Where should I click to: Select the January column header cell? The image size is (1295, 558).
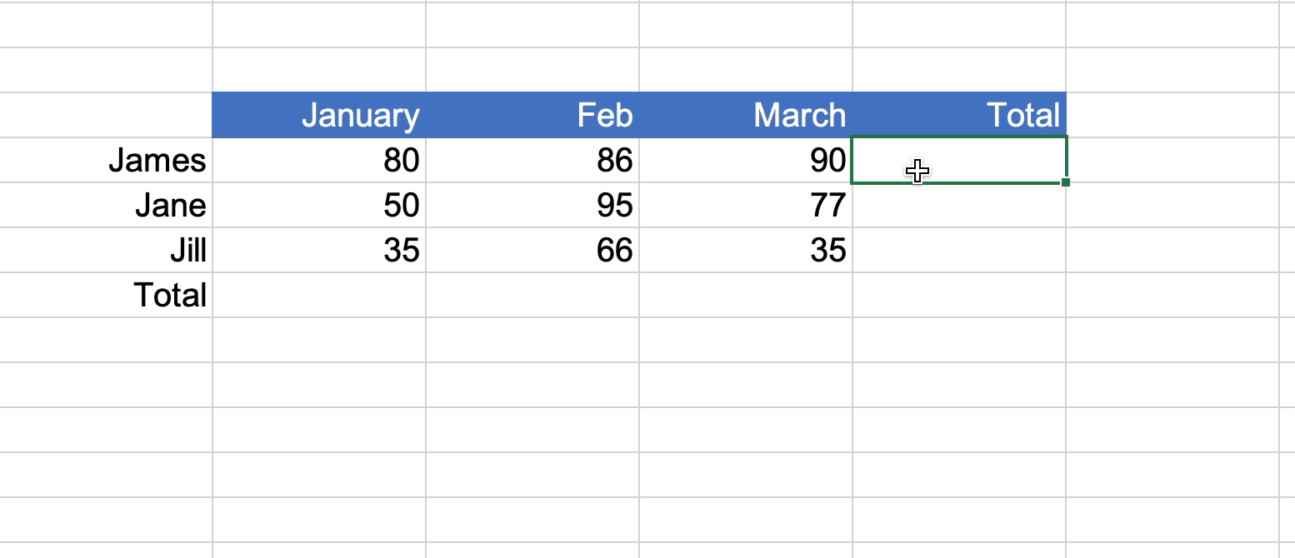(x=319, y=115)
